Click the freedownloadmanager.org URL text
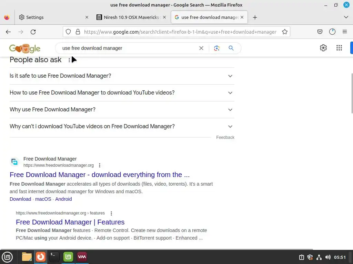 (59, 165)
